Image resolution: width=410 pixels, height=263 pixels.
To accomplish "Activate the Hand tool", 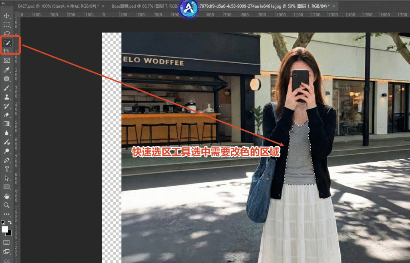I will tap(6, 196).
